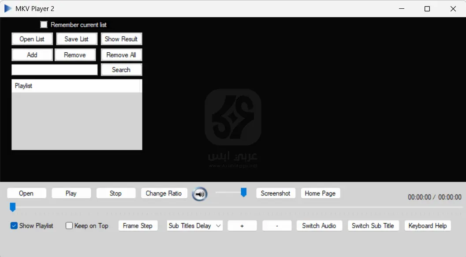Mute audio using the speaker icon

coord(199,194)
